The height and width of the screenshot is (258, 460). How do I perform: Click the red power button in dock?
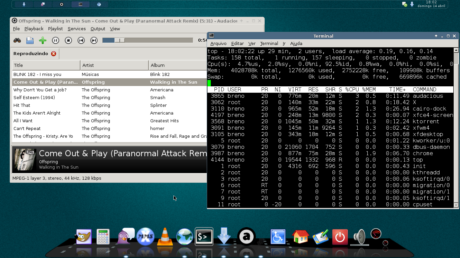coord(340,237)
